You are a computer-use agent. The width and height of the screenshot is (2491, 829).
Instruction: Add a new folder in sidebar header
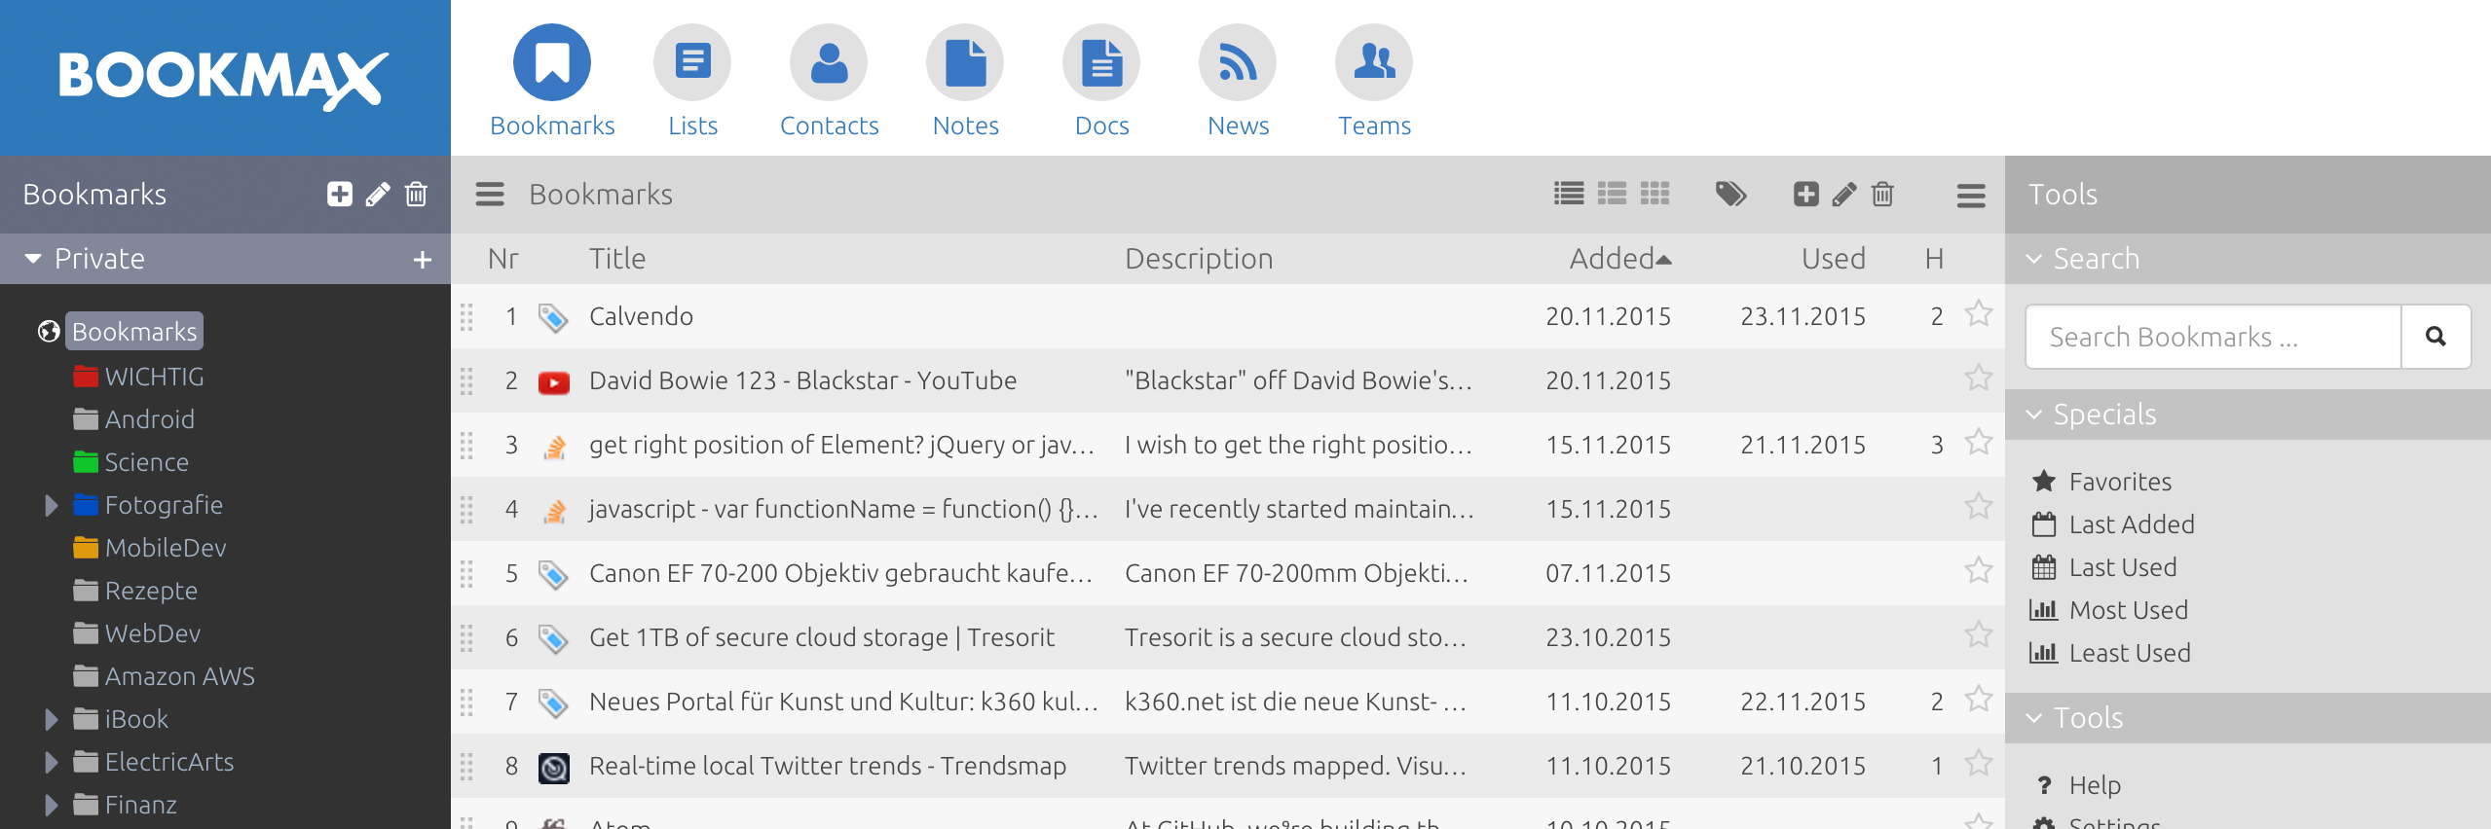340,195
